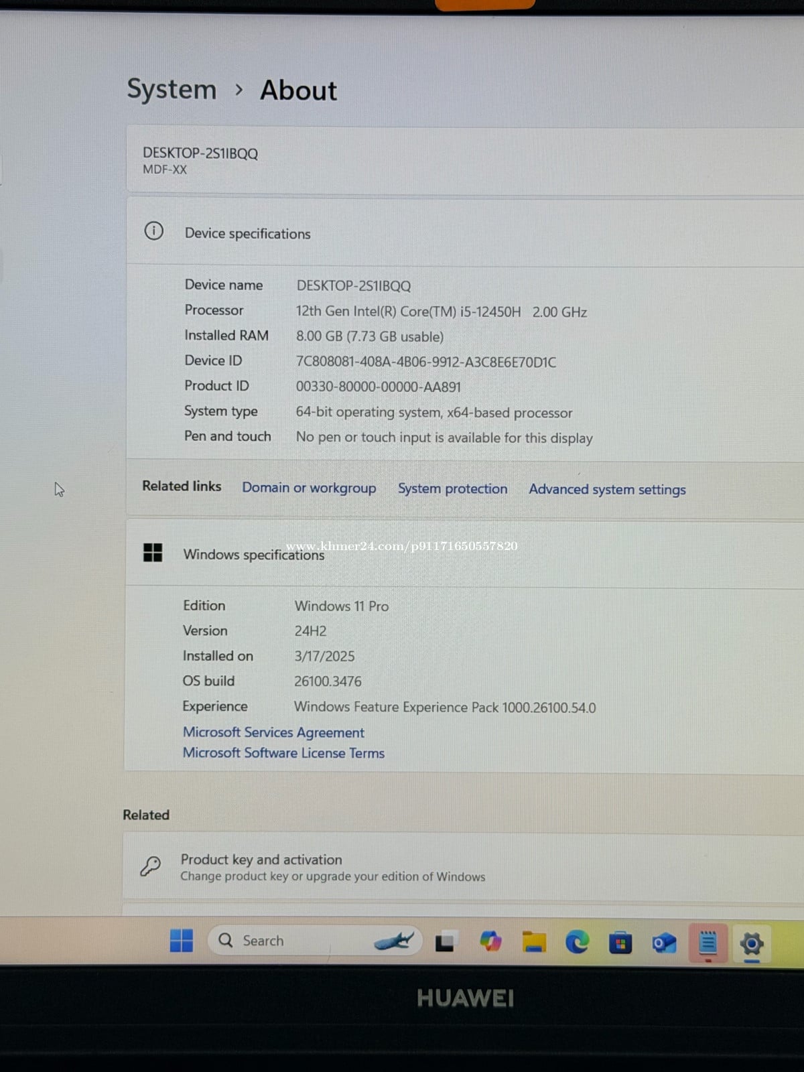Screen dimensions: 804x1072
Task: Click the Windows logo beside Windows specifications
Action: click(153, 553)
